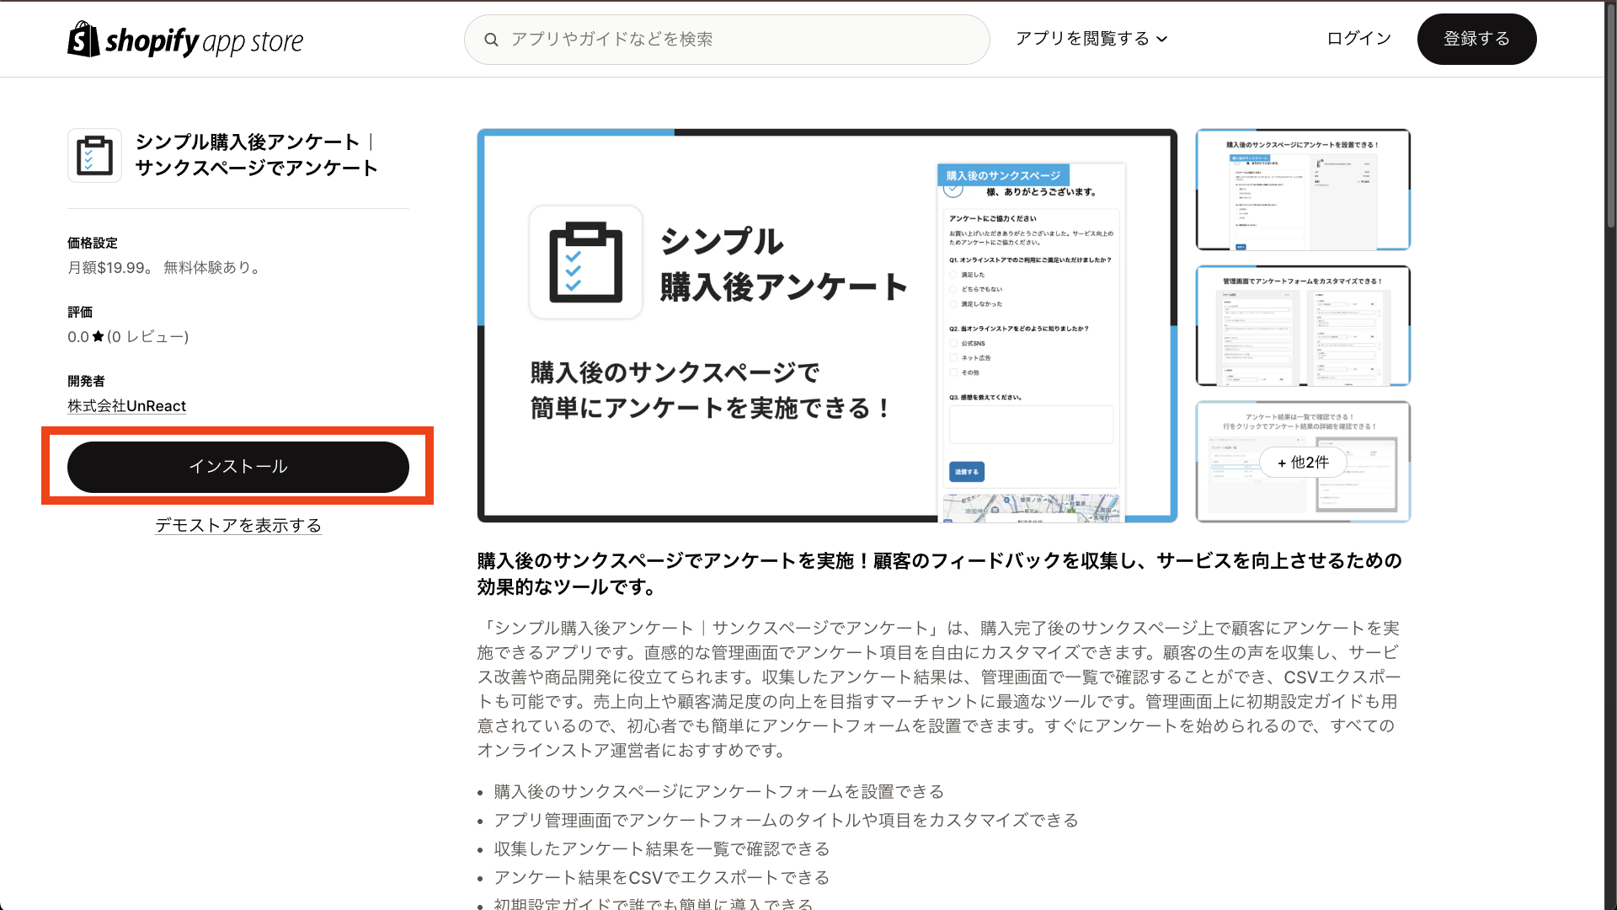Viewport: 1617px width, 910px height.
Task: Click the 登録する signup button
Action: pos(1476,39)
